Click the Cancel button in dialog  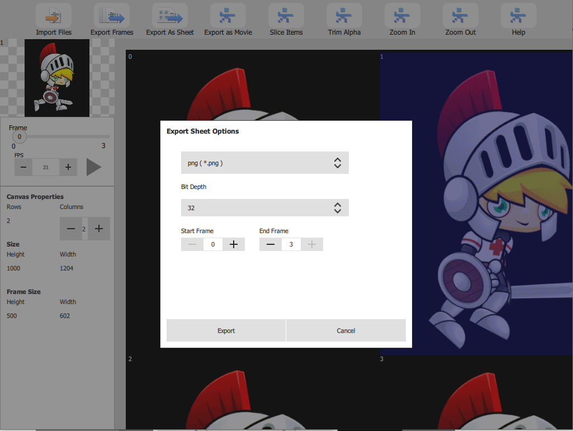point(345,330)
